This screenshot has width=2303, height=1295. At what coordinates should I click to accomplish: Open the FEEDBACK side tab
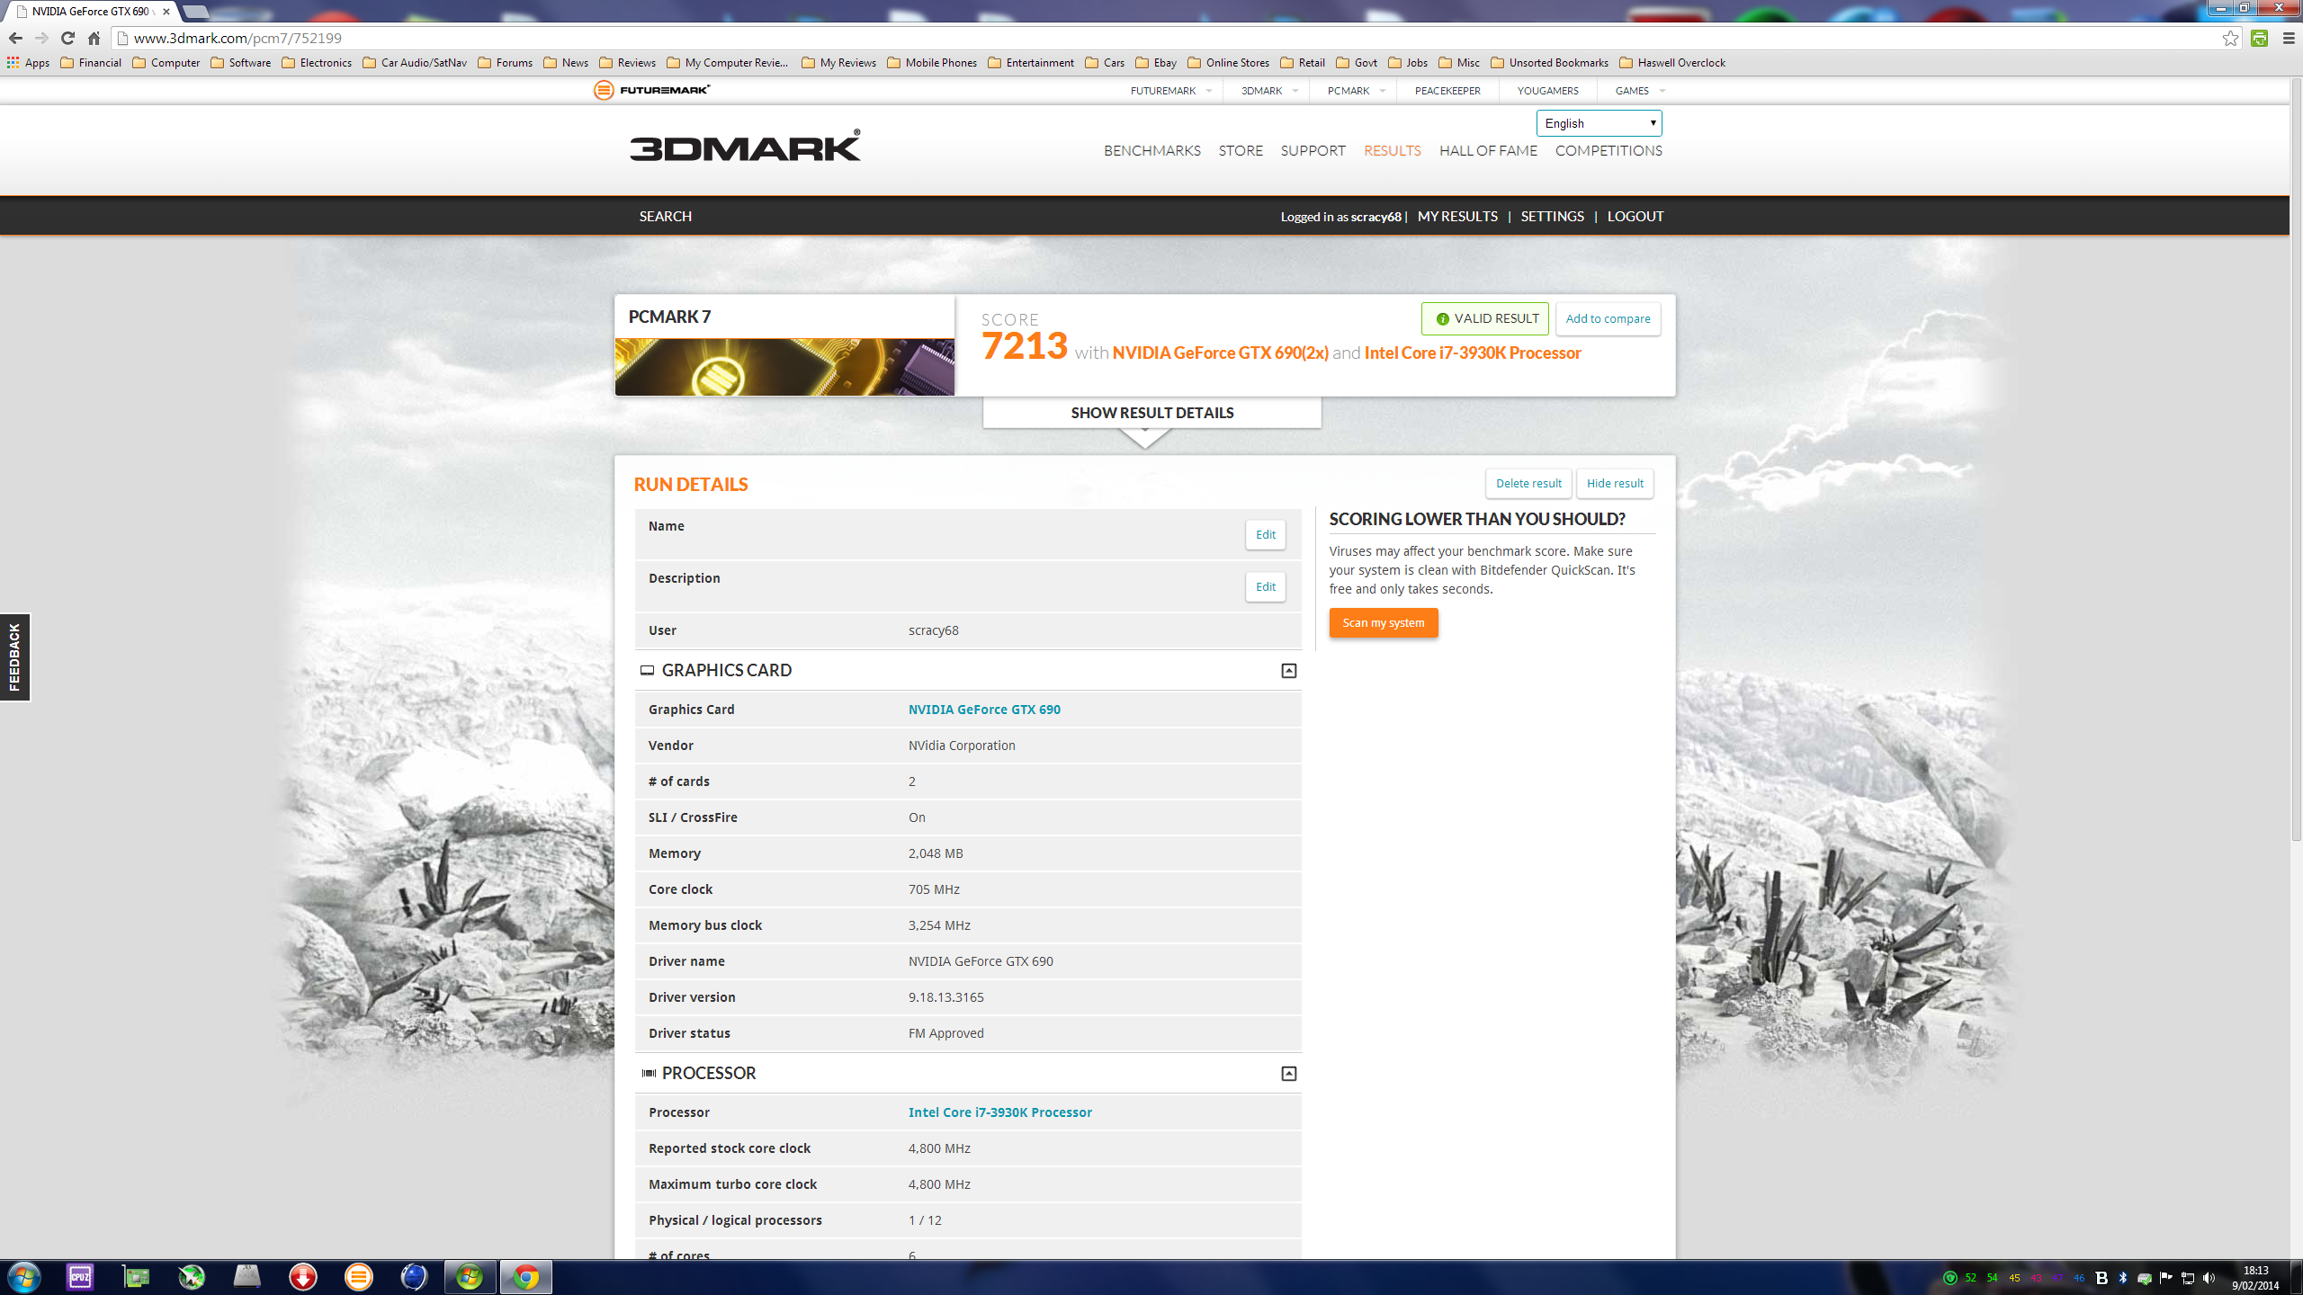[14, 657]
